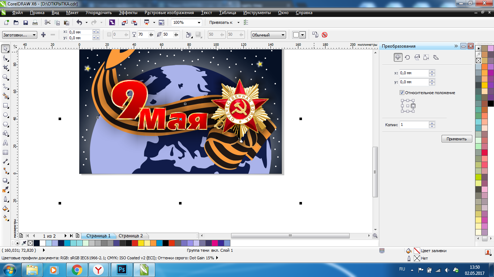Go to next page arrow
The image size is (494, 277).
pos(65,236)
